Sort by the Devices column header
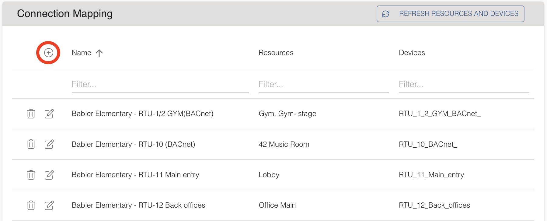 click(412, 53)
